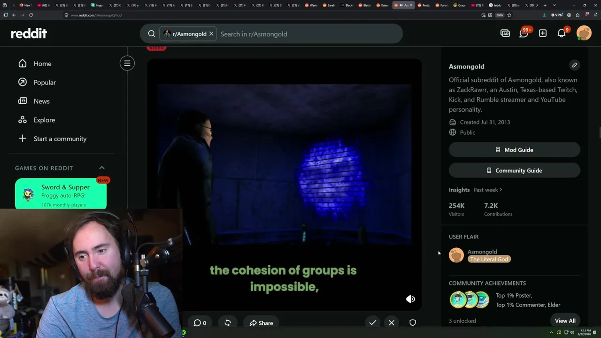Switch to the teddy tab
The width and height of the screenshot is (601, 338).
[x=494, y=5]
